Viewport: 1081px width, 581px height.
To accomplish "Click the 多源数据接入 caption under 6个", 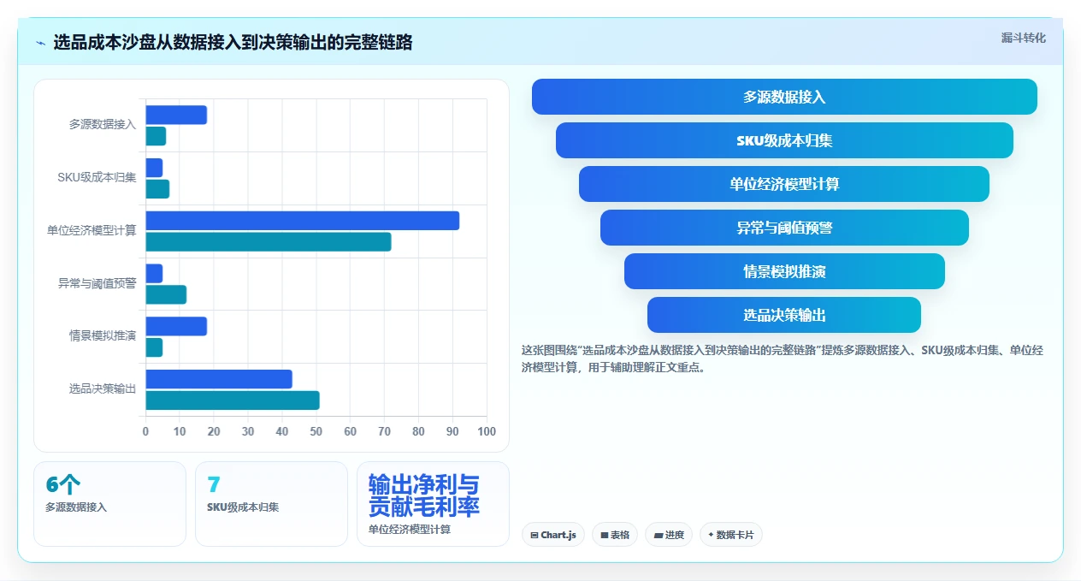I will 76,507.
